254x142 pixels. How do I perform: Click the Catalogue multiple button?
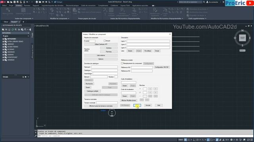pyautogui.click(x=92, y=91)
